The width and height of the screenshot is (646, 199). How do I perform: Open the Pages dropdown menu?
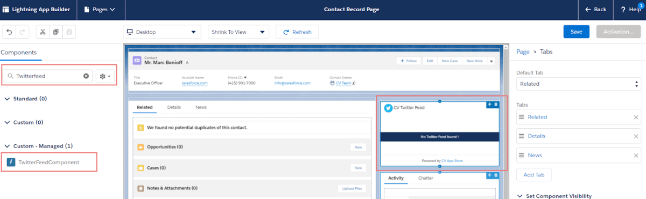[101, 9]
